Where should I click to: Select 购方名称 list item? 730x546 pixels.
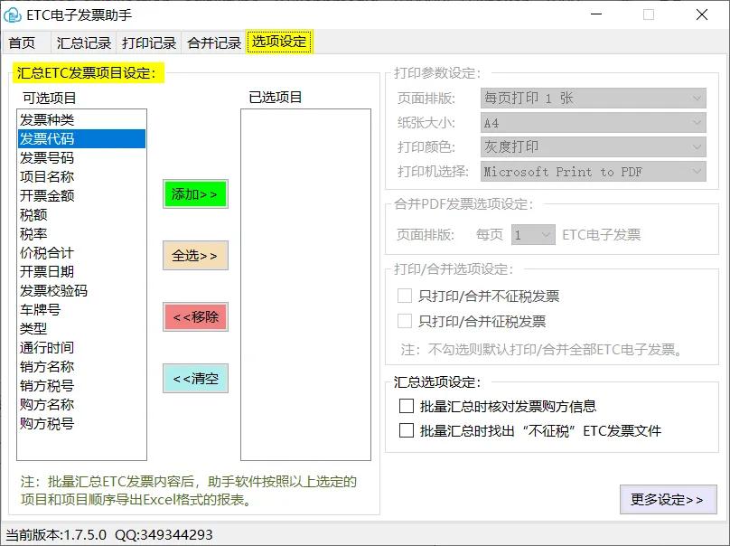click(81, 405)
